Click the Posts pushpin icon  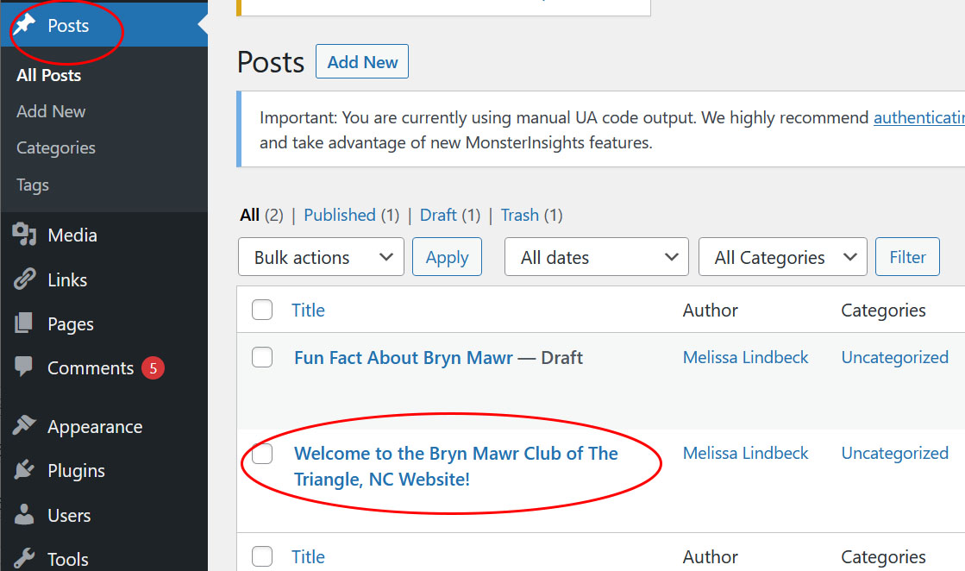[x=25, y=25]
